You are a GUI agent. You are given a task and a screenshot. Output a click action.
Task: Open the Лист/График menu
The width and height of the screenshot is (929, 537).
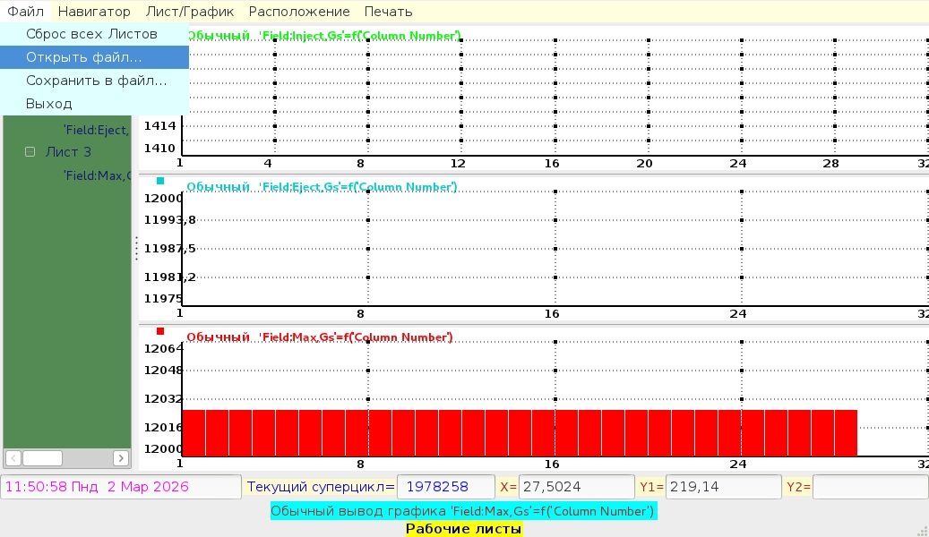[x=189, y=12]
